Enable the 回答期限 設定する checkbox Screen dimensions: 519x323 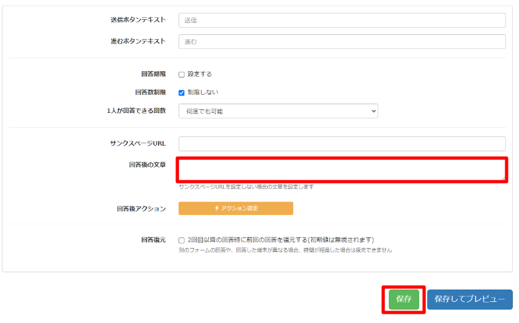click(x=182, y=74)
